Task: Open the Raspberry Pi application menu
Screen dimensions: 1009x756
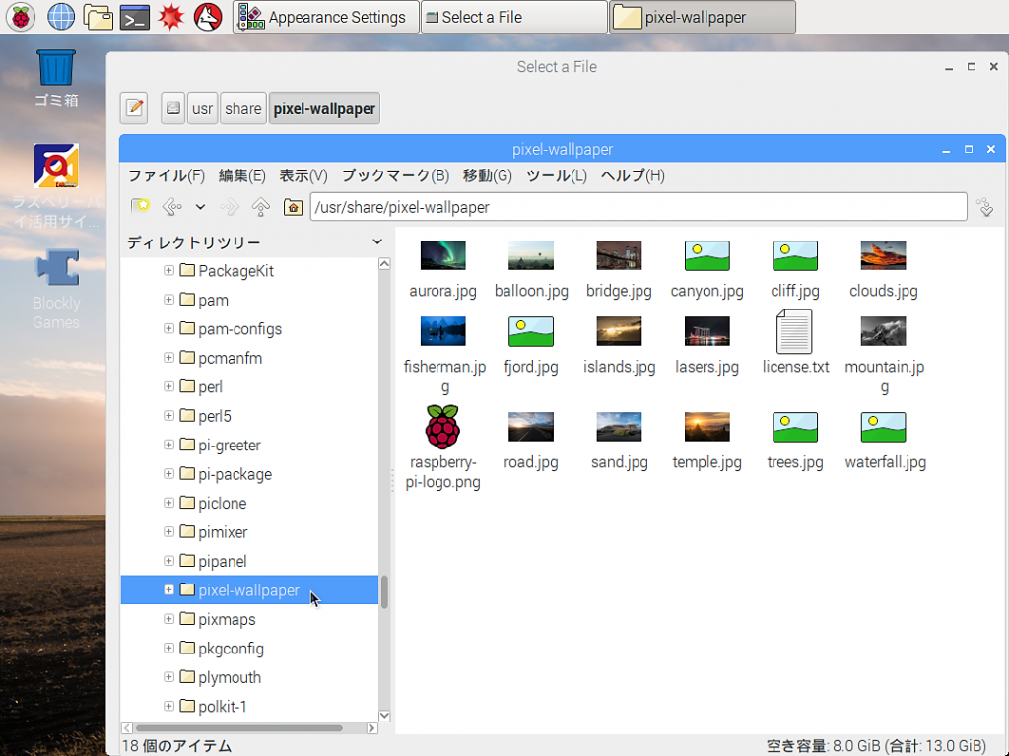Action: point(20,17)
